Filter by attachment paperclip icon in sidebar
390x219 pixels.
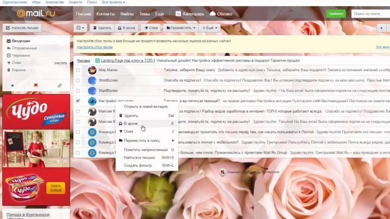coord(60,85)
